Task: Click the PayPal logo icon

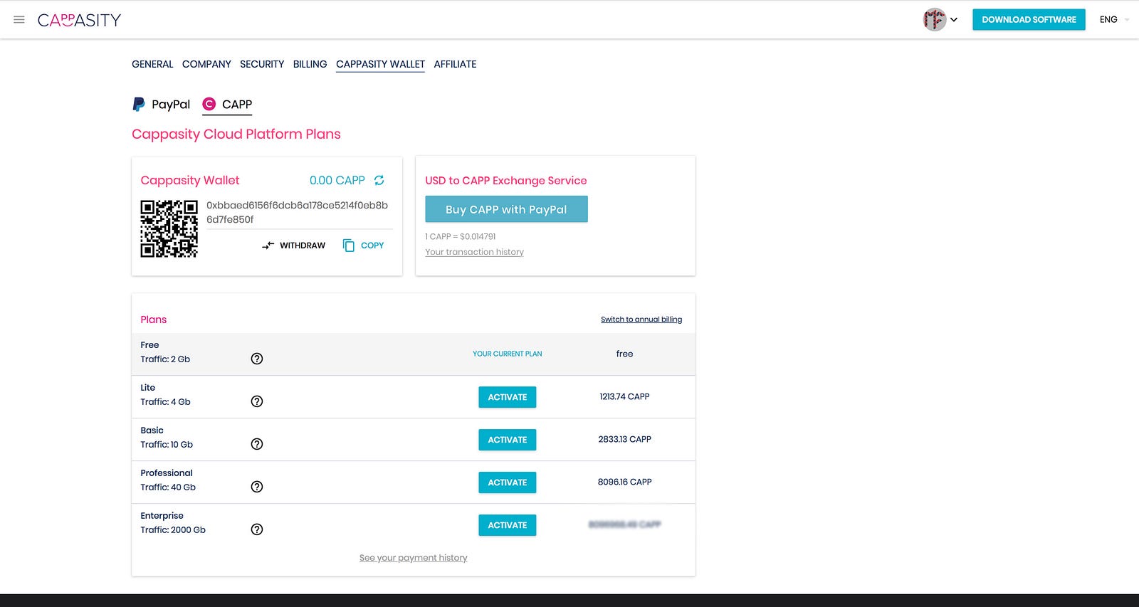Action: (x=139, y=105)
